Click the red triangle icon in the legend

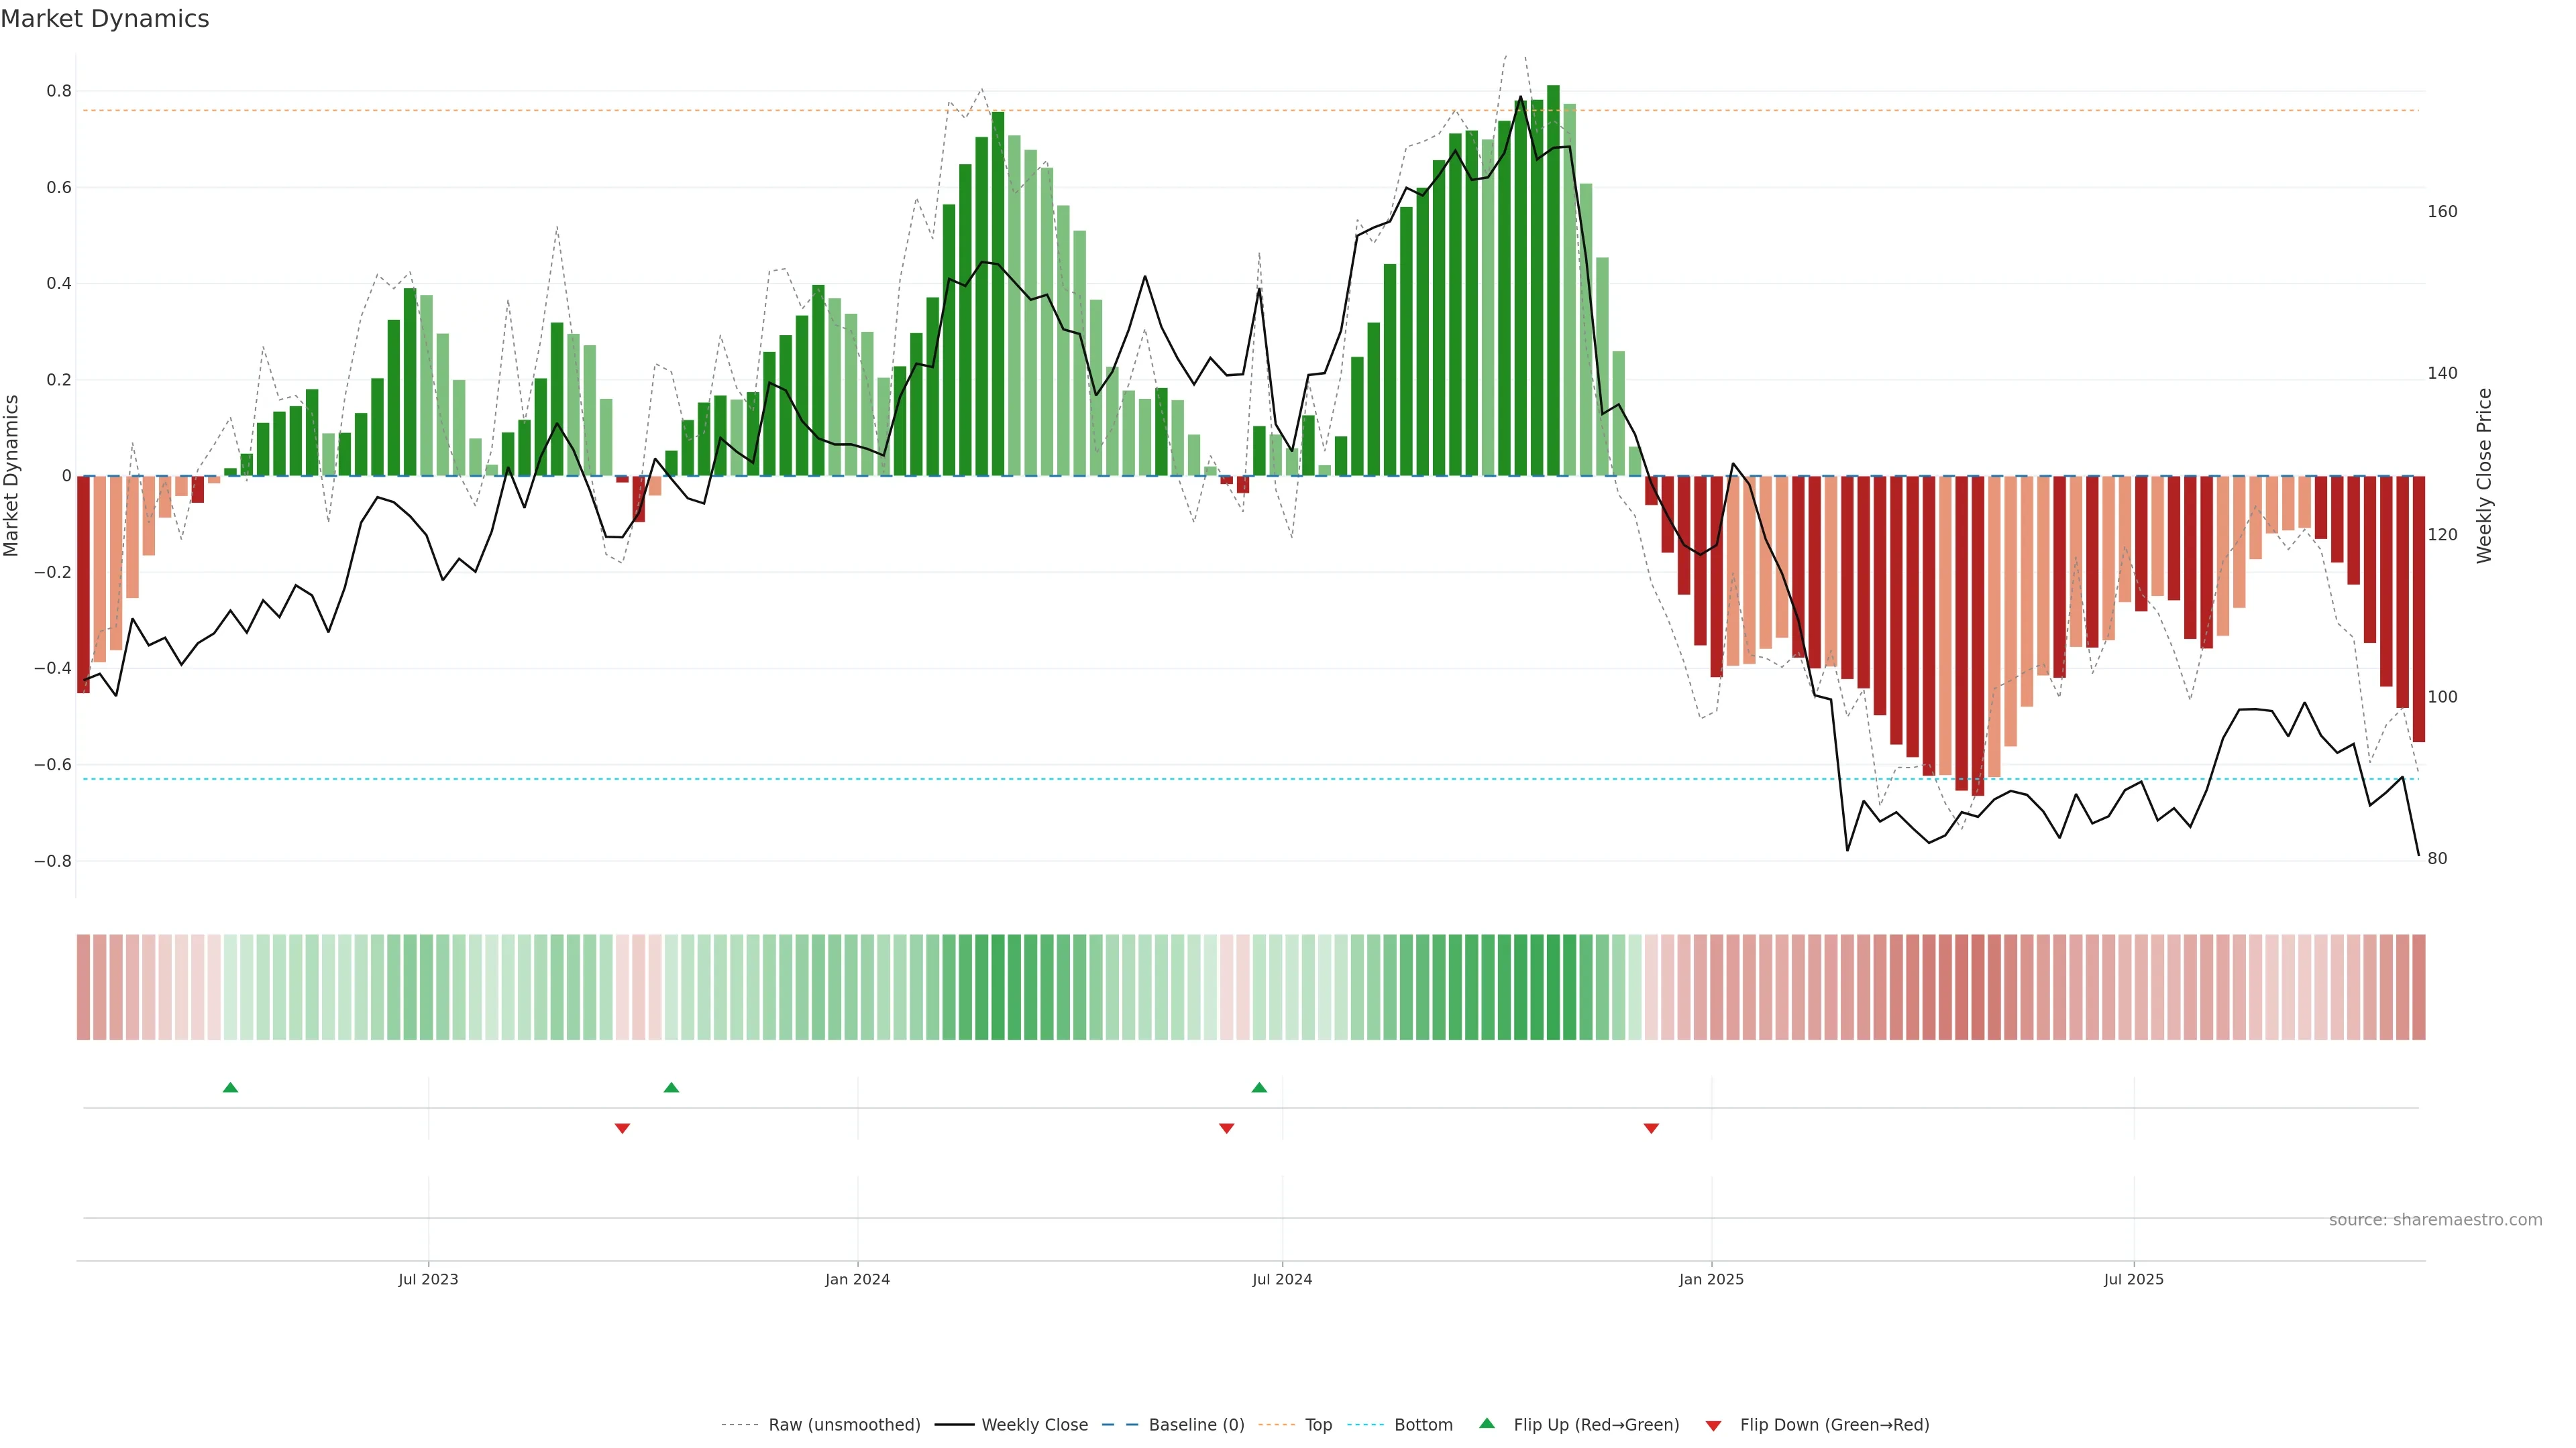coord(1713,1426)
